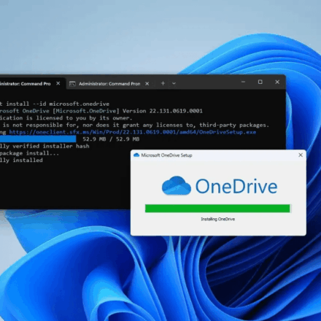This screenshot has width=321, height=321.
Task: Click the OneDrive wordmark text
Action: point(236,186)
